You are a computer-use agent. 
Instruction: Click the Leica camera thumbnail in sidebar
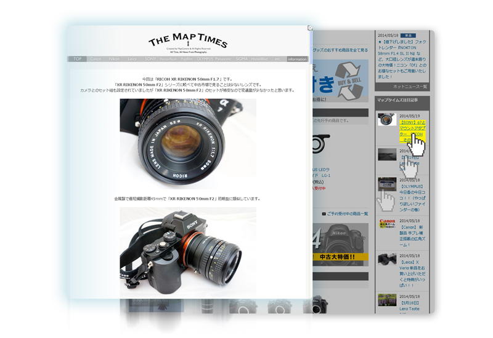pyautogui.click(x=387, y=259)
